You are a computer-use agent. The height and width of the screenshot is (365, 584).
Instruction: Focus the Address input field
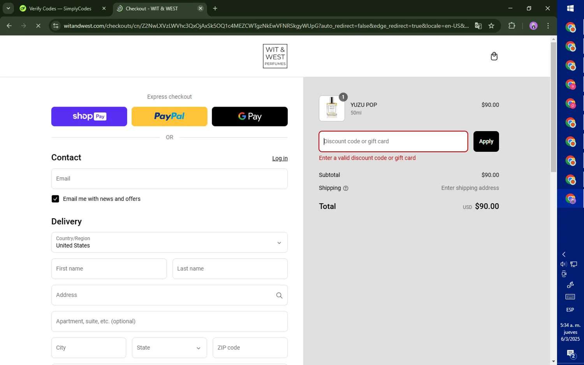pyautogui.click(x=169, y=295)
